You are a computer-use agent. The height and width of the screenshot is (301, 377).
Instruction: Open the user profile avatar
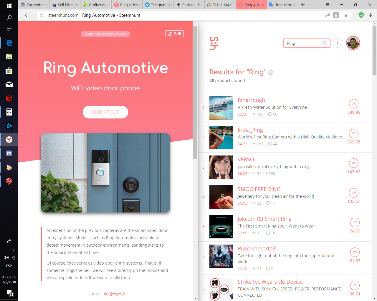pyautogui.click(x=353, y=43)
